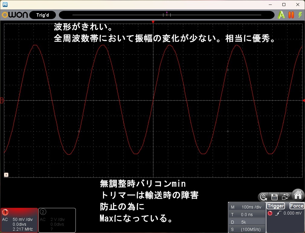
Task: Open the T 0.0 ns horizontal position setting
Action: point(247,215)
